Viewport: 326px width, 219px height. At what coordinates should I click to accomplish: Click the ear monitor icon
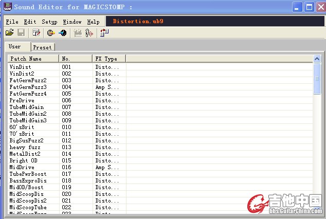point(89,33)
